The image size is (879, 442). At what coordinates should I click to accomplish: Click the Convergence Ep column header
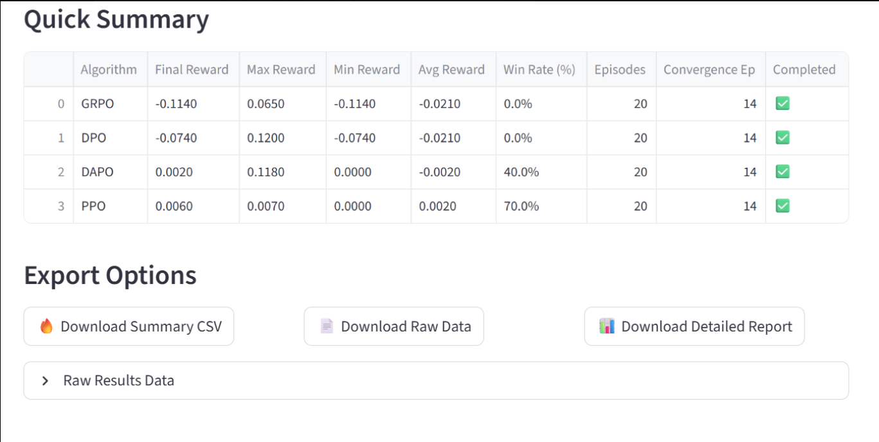(711, 69)
